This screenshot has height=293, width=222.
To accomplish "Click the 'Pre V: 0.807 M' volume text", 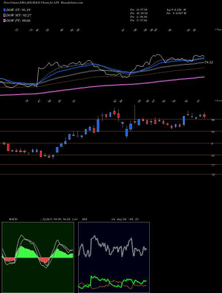I will [x=176, y=13].
